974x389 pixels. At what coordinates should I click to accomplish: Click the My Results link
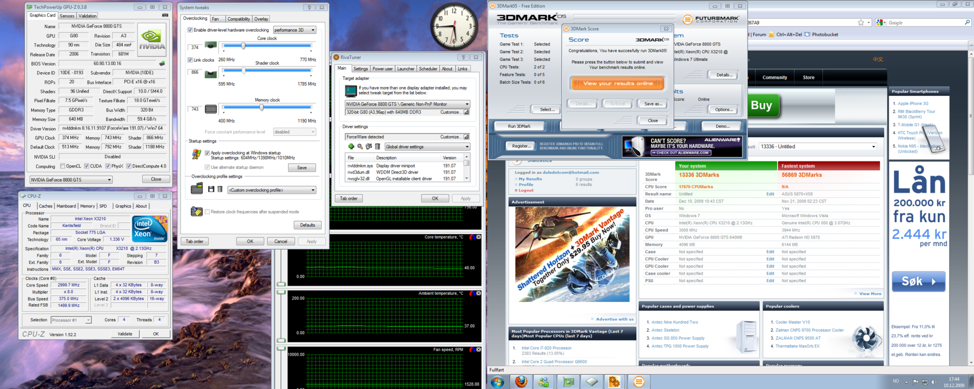coord(530,179)
